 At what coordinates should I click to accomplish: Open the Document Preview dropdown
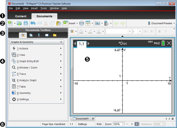click(x=161, y=23)
